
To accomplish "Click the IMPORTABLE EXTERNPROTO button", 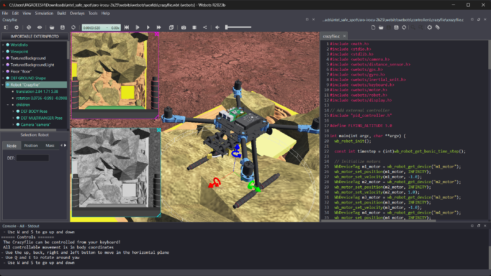I will pos(35,36).
